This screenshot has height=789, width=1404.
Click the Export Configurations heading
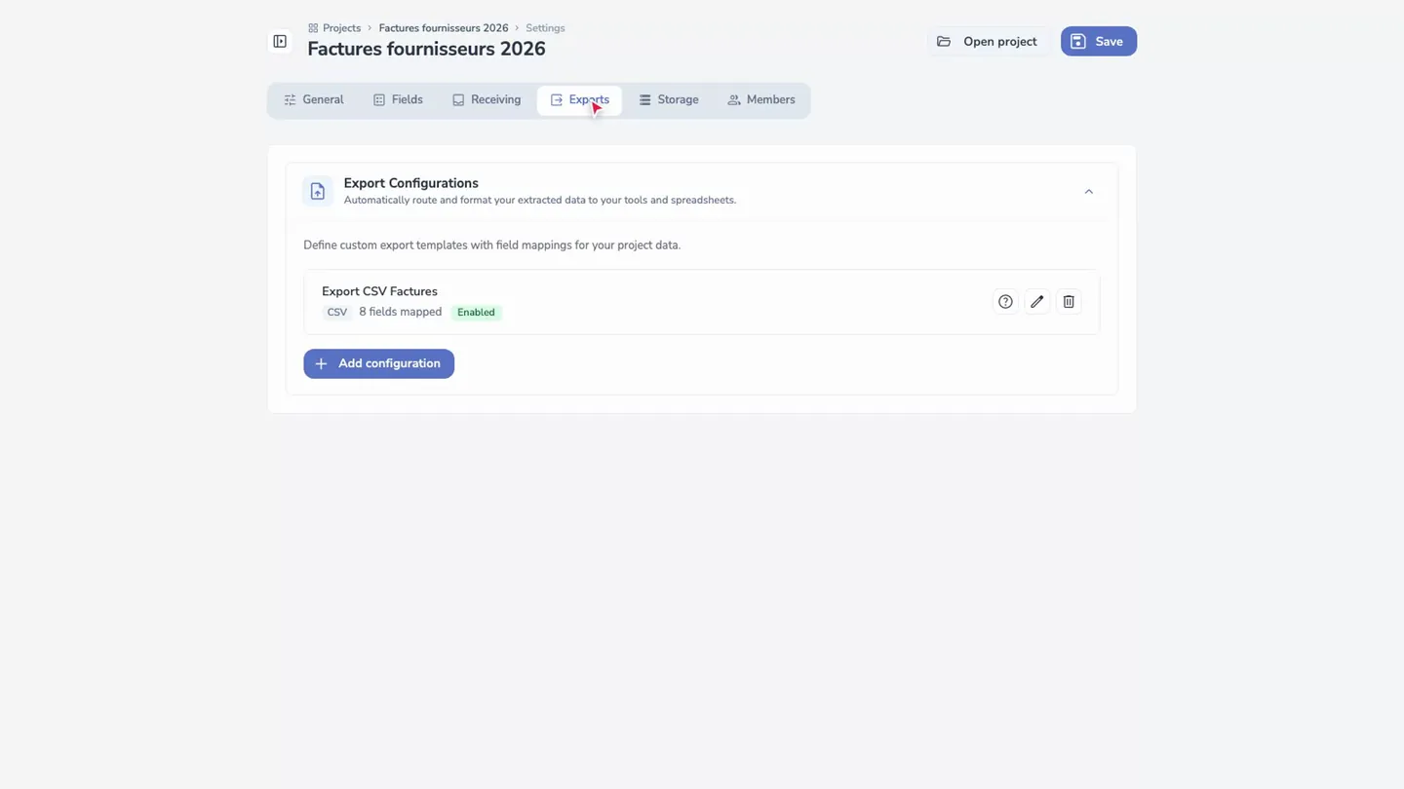click(x=411, y=183)
